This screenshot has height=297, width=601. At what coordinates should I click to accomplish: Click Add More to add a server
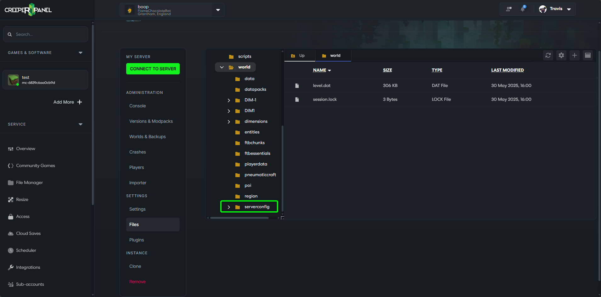click(68, 102)
